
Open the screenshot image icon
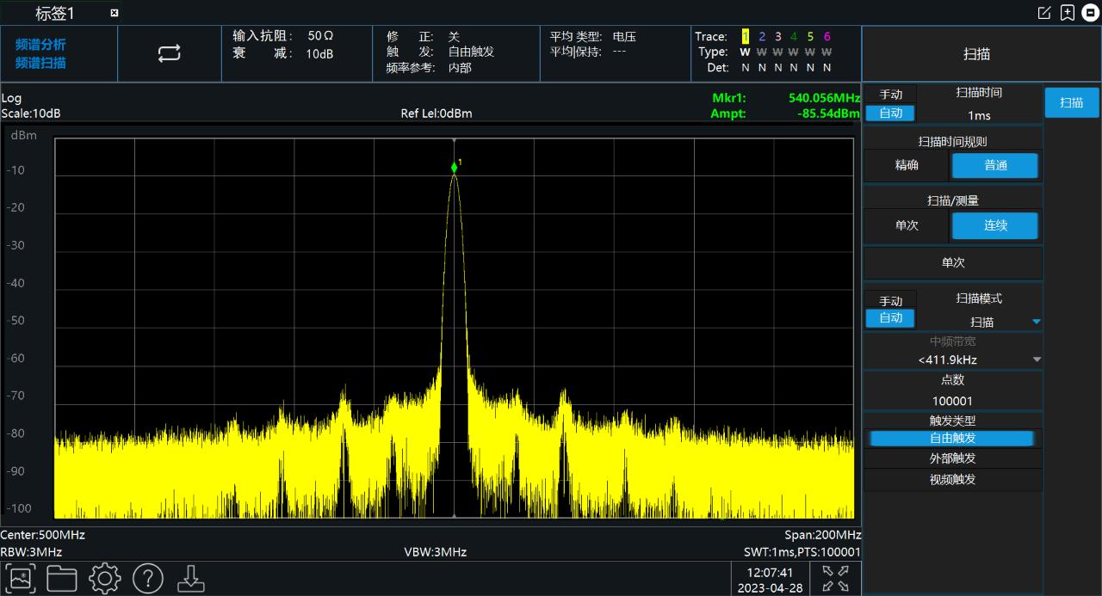tap(21, 578)
